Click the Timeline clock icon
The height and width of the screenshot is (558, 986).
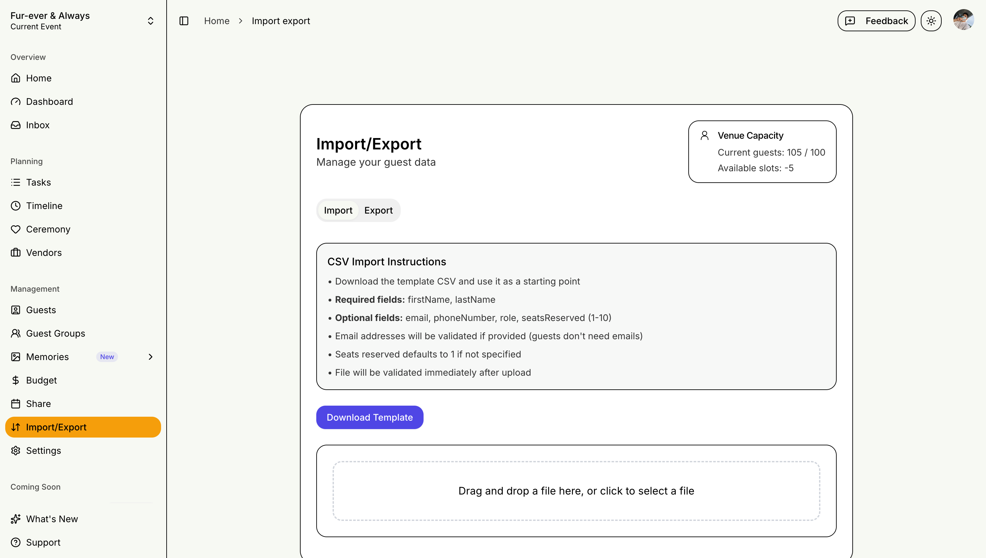click(15, 206)
